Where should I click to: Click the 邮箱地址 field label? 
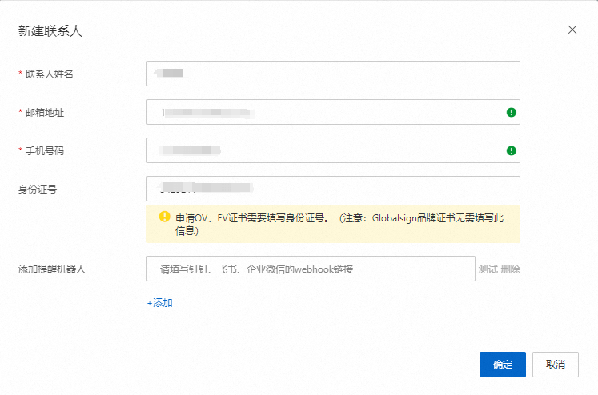tap(44, 113)
